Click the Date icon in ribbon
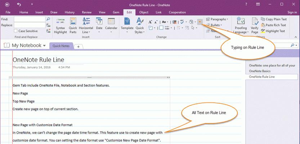This screenshot has width=300, height=144. 99,21
